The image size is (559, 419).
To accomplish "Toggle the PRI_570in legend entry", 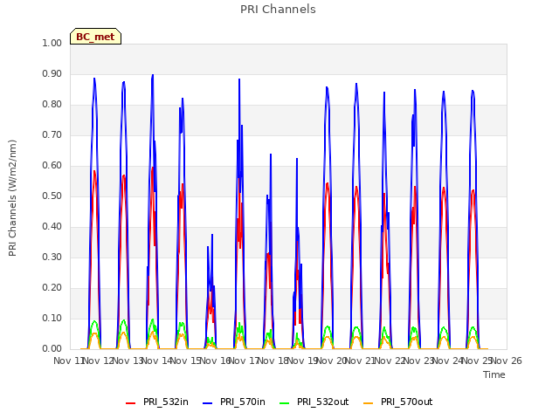I will point(234,402).
